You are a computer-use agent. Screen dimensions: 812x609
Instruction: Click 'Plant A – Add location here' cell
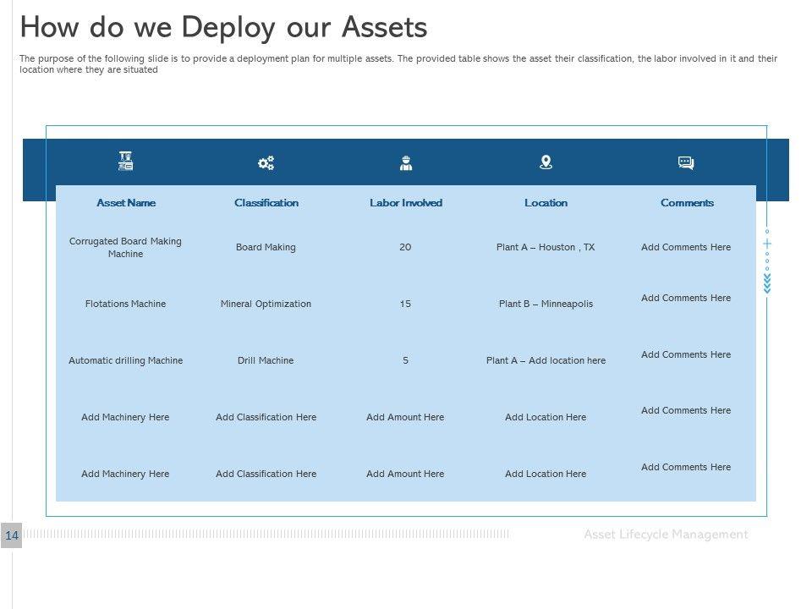[546, 360]
